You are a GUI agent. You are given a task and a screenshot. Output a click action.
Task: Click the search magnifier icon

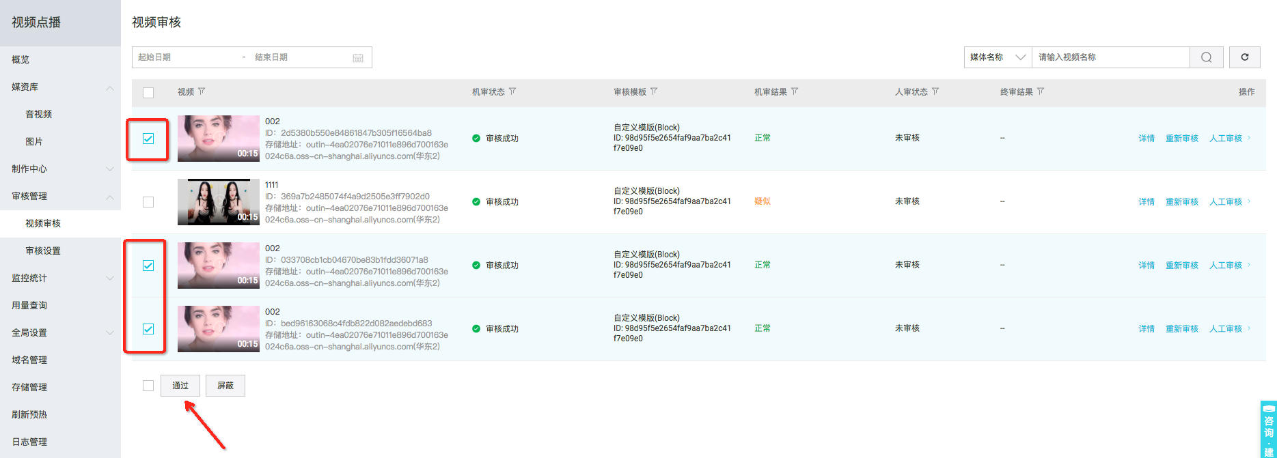(x=1206, y=57)
